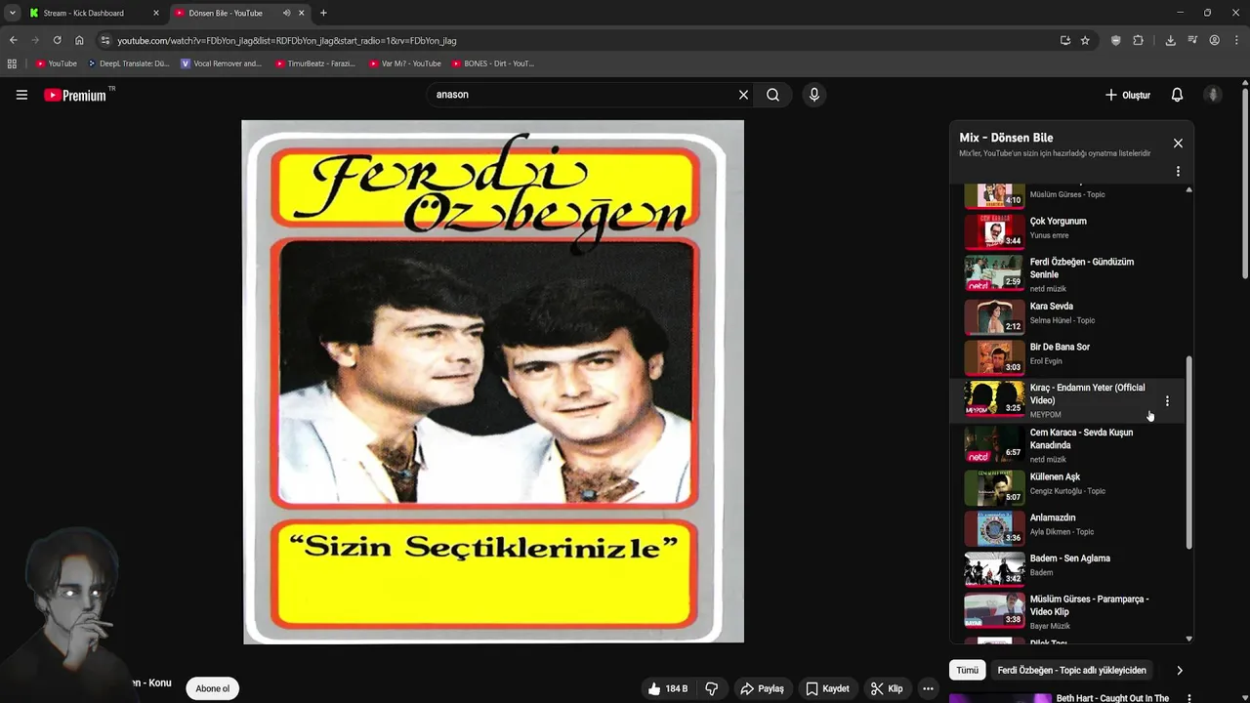Click the search magnifier button
The width and height of the screenshot is (1250, 703).
tap(772, 95)
